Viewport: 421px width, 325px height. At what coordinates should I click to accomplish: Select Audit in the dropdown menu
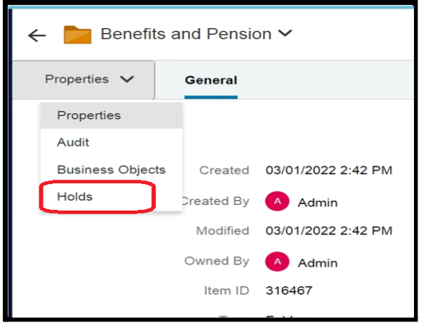click(74, 142)
